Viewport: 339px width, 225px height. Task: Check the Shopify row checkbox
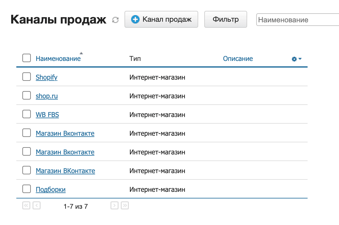[x=26, y=77]
